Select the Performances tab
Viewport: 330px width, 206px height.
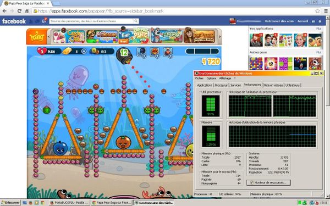[252, 85]
